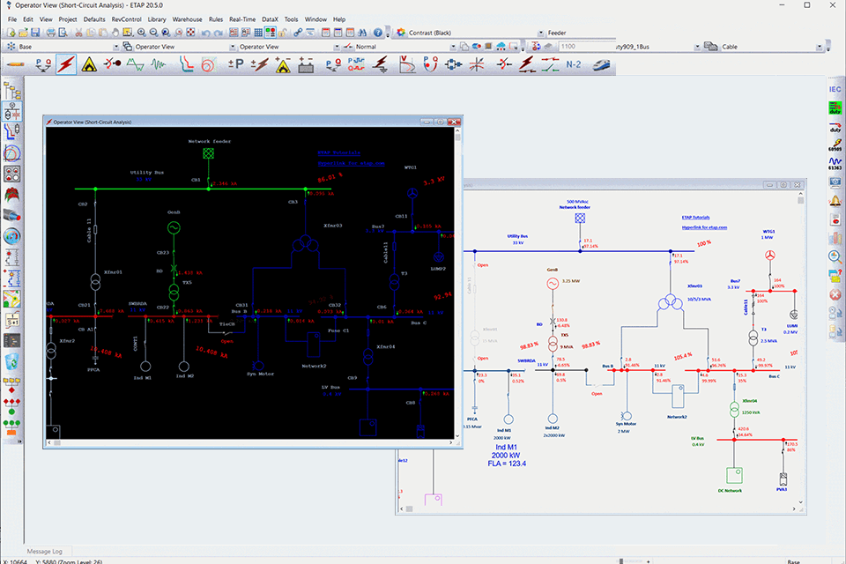Click the black window's horizontal scrollbar
The height and width of the screenshot is (564, 846).
coord(249,442)
